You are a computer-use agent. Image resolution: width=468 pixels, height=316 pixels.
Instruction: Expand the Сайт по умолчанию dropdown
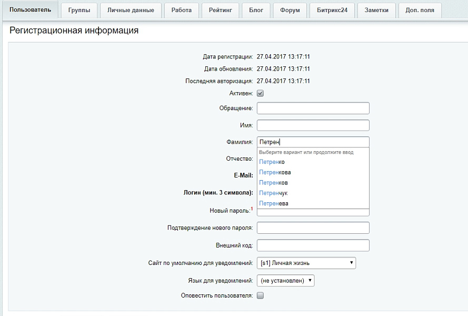tap(306, 263)
